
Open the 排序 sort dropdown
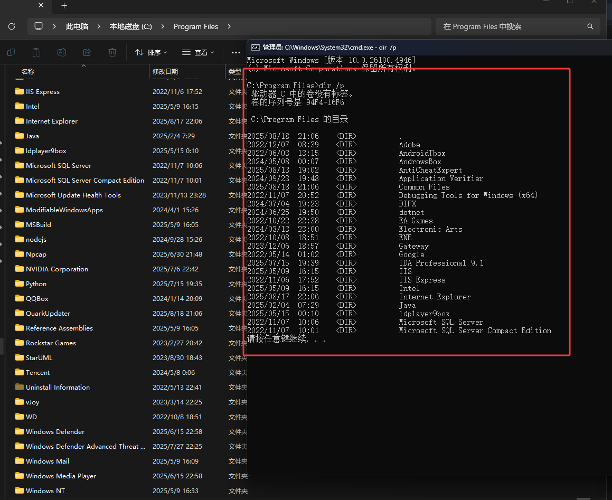pyautogui.click(x=151, y=52)
